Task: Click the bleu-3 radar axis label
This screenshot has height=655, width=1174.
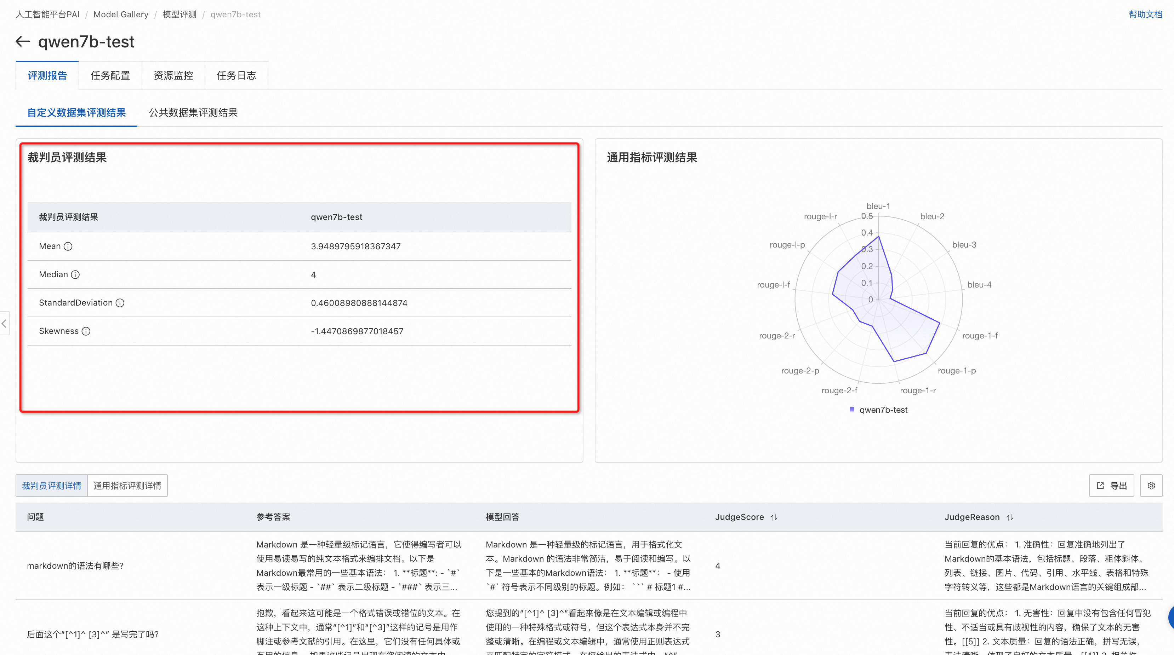Action: coord(964,244)
